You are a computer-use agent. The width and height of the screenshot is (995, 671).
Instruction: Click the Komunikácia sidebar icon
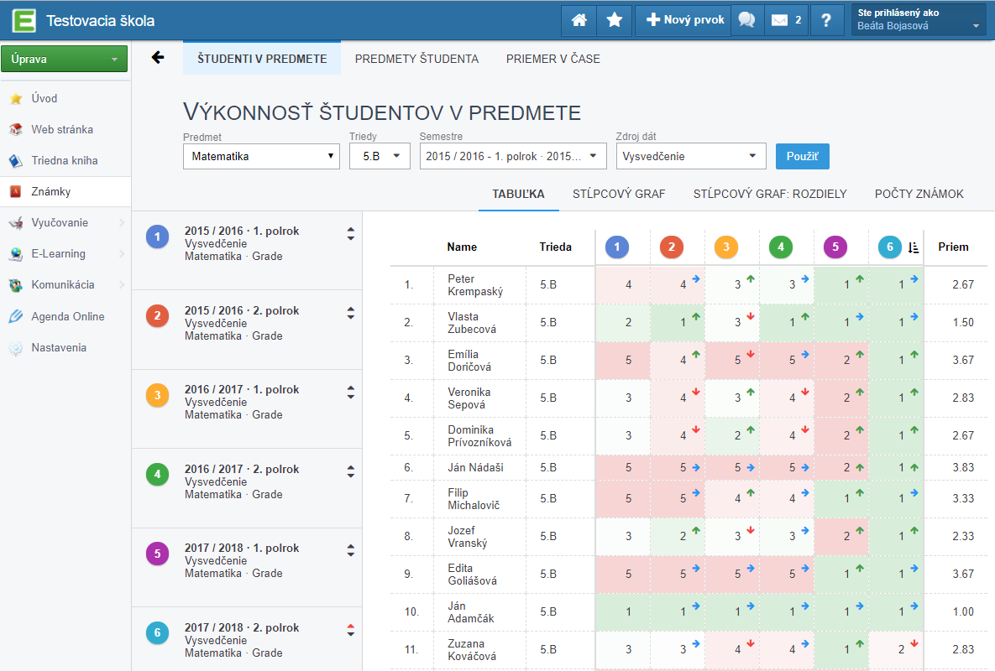(x=16, y=284)
